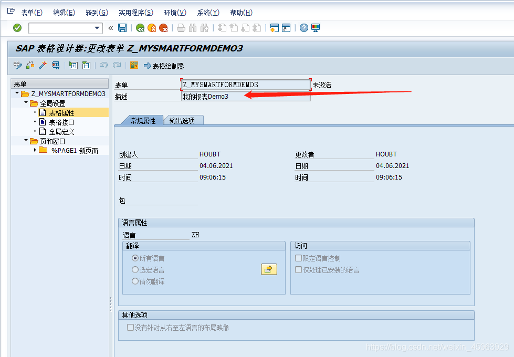This screenshot has height=357, width=514.
Task: Click the green Enter checkmark icon
Action: point(17,28)
